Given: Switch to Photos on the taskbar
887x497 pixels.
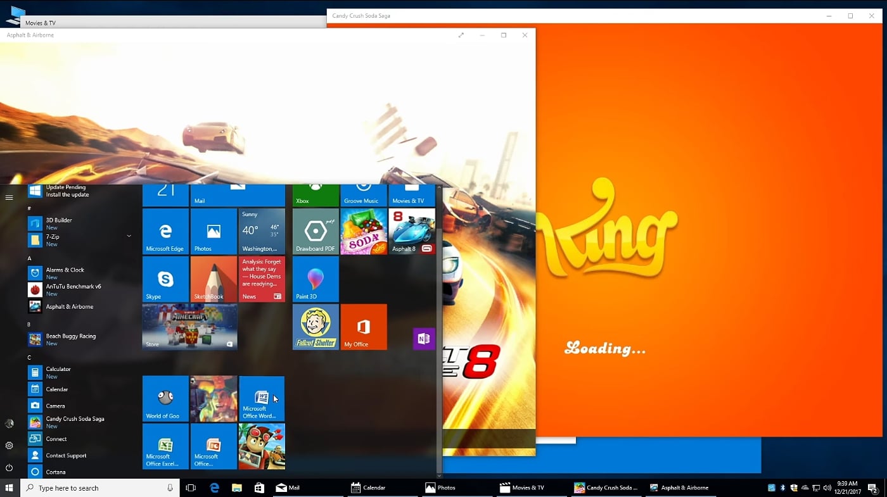Looking at the screenshot, I should tap(457, 488).
